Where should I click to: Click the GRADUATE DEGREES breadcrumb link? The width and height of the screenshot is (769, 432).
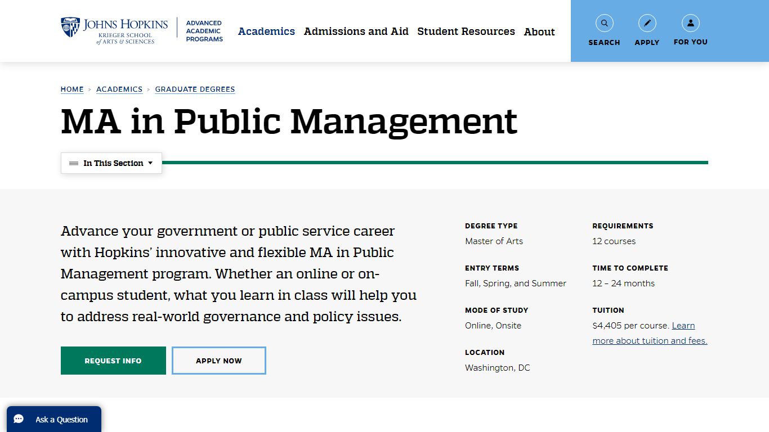(195, 89)
